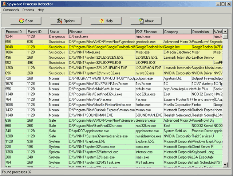Open the Process menu

28,10
